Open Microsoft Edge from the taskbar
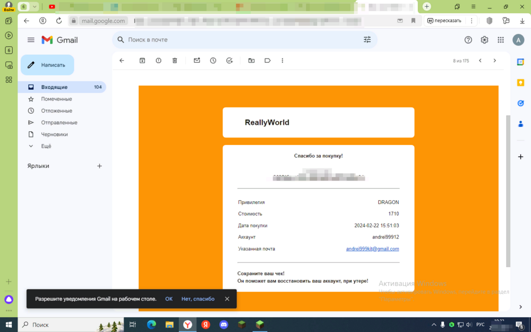Viewport: 531px width, 332px height. [x=151, y=325]
